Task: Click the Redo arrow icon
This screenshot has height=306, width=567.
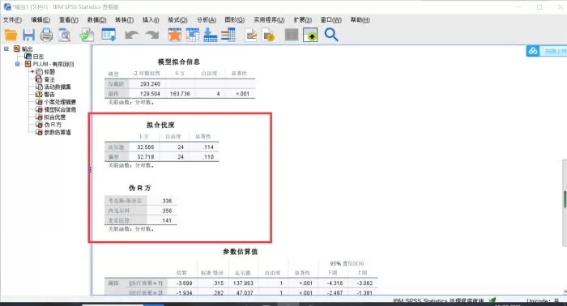Action: (x=152, y=35)
